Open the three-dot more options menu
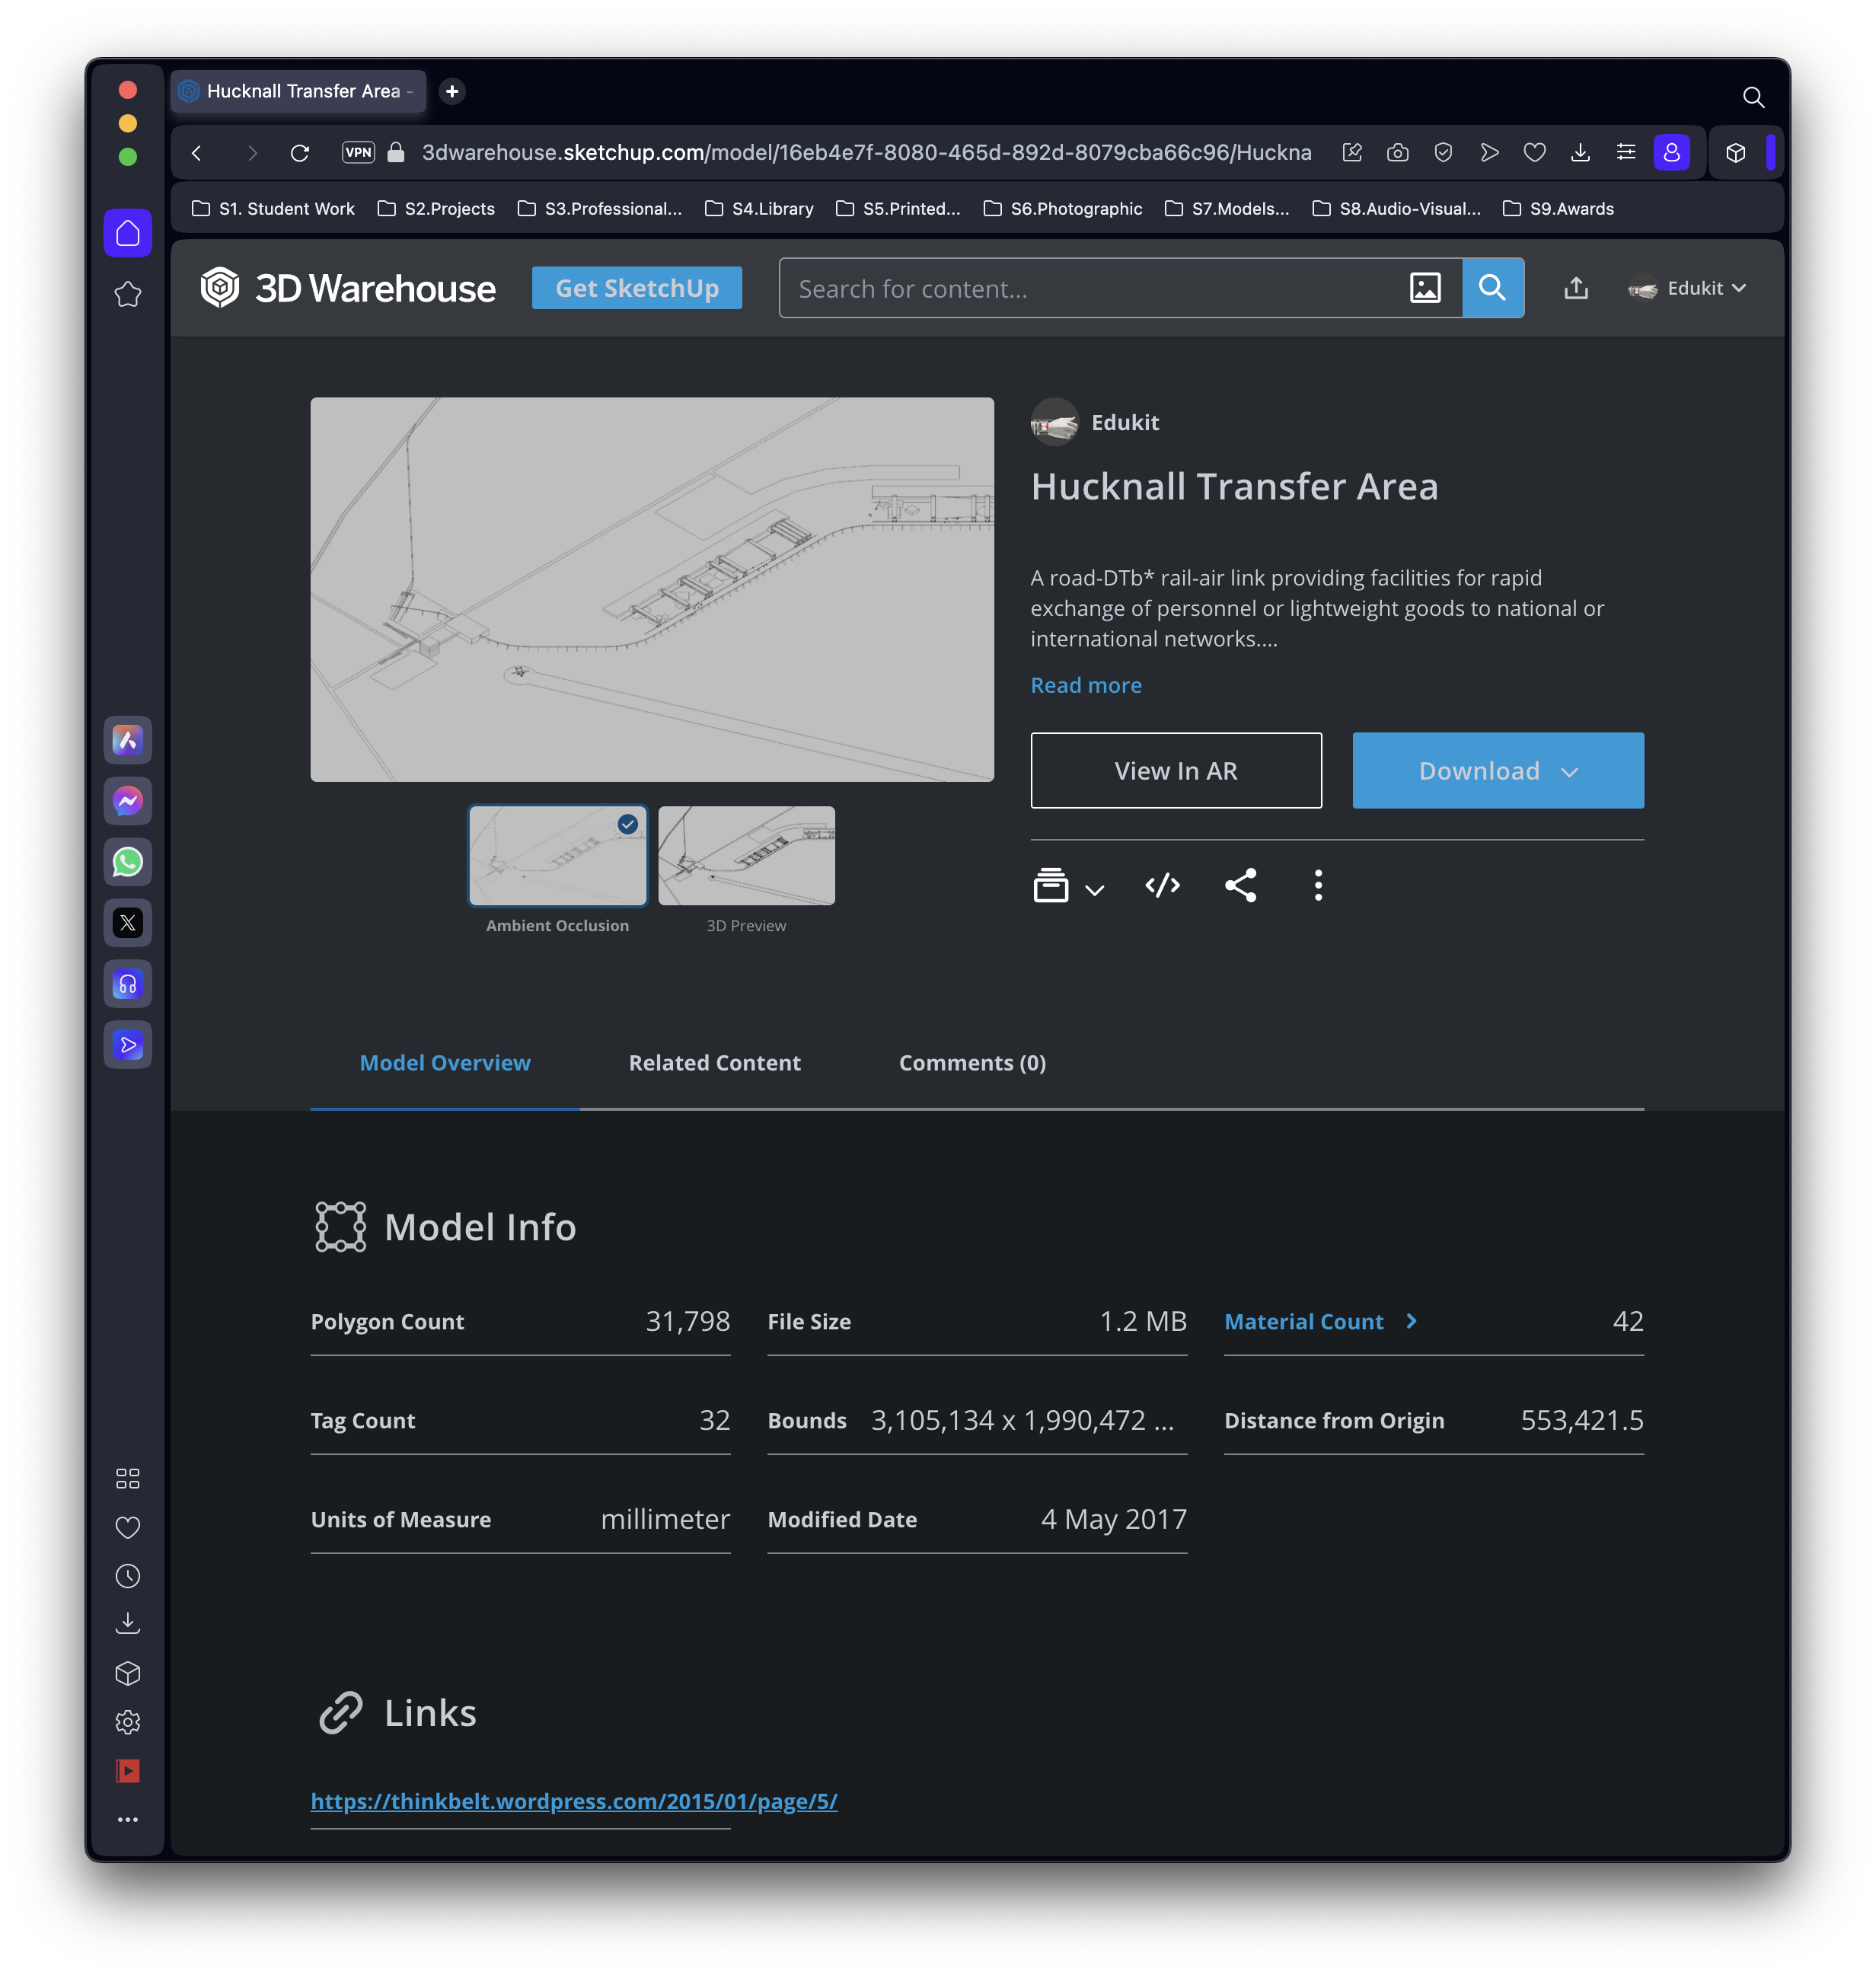The image size is (1876, 1975). (1318, 885)
